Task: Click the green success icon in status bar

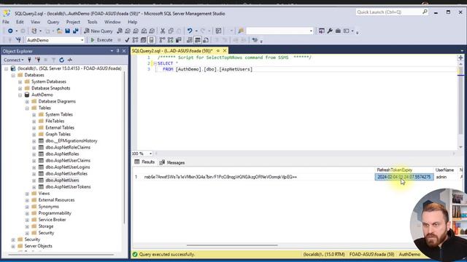Action: (135, 254)
